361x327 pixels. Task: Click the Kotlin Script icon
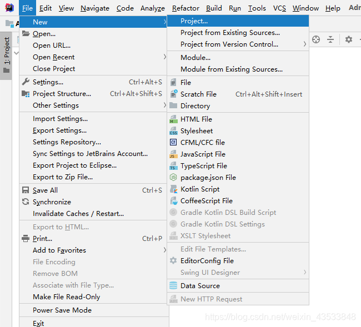pyautogui.click(x=174, y=189)
